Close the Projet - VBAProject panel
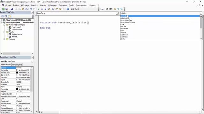Screen dimensions: 204x114 [x=32, y=13]
